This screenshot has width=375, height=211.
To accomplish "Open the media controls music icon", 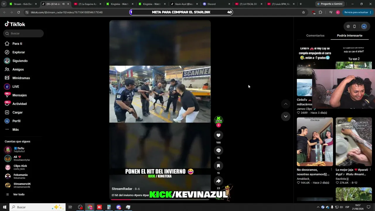I will coord(331,12).
